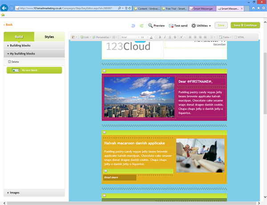Open the Utilities dropdown menu

click(x=201, y=25)
